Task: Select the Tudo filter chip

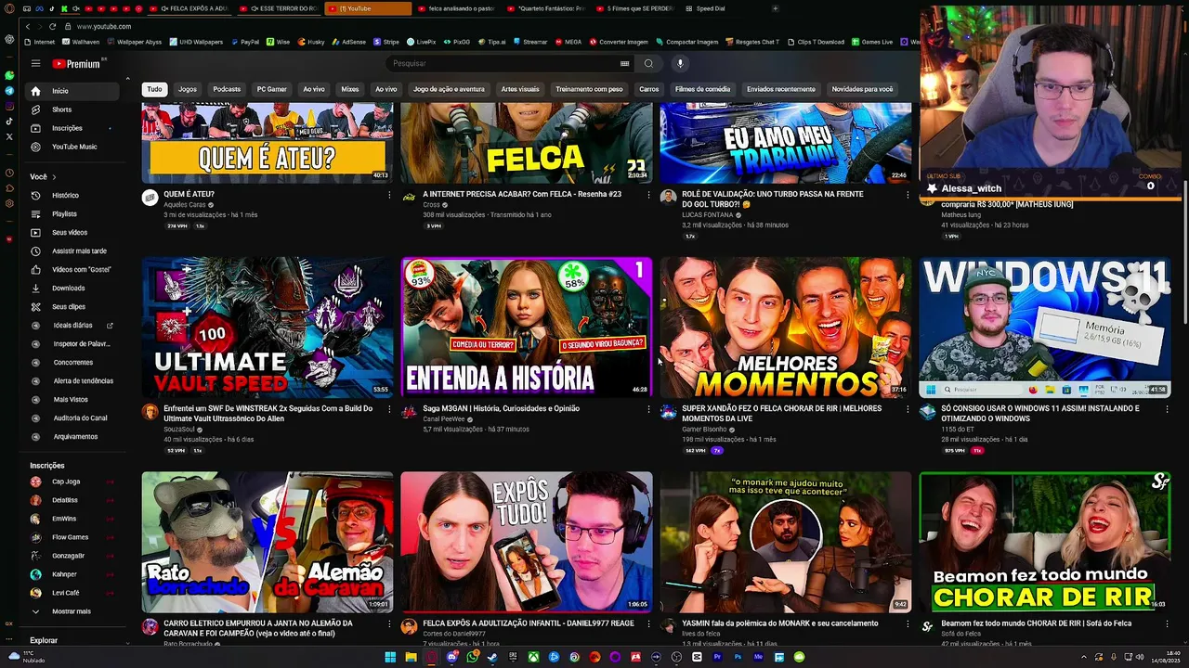Action: (154, 89)
